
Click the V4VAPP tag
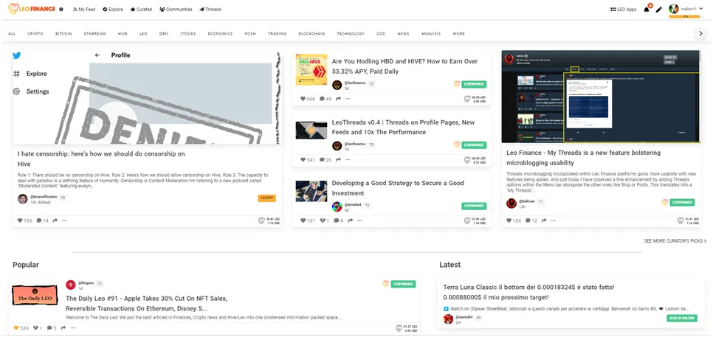(x=267, y=198)
